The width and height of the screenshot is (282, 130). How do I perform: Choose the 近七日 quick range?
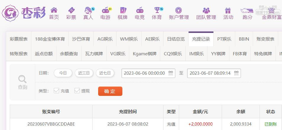point(105,73)
